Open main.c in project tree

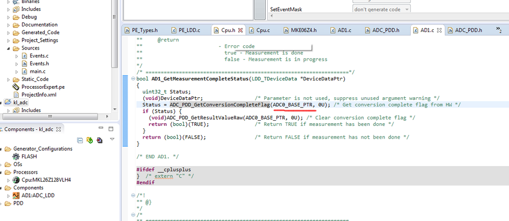pos(37,71)
